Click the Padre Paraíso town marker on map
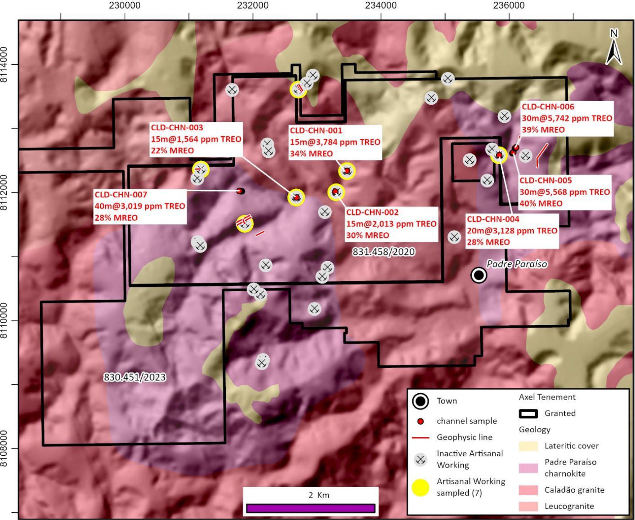Screen dimensions: 635x520 [479, 275]
